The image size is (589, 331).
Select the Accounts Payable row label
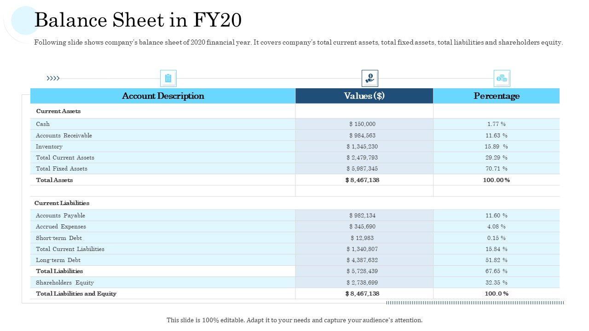pos(60,216)
